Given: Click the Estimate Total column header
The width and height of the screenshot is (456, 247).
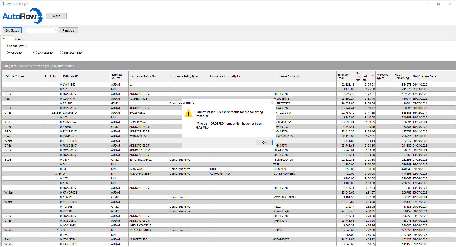Looking at the screenshot, I should click(346, 76).
